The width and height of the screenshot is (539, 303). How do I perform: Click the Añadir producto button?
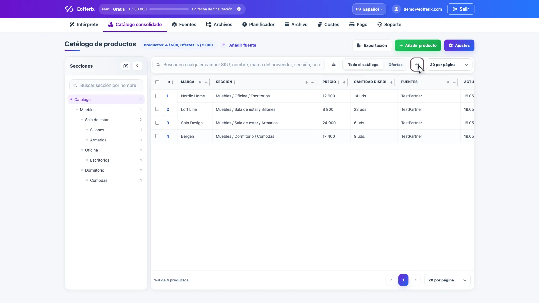(x=418, y=45)
